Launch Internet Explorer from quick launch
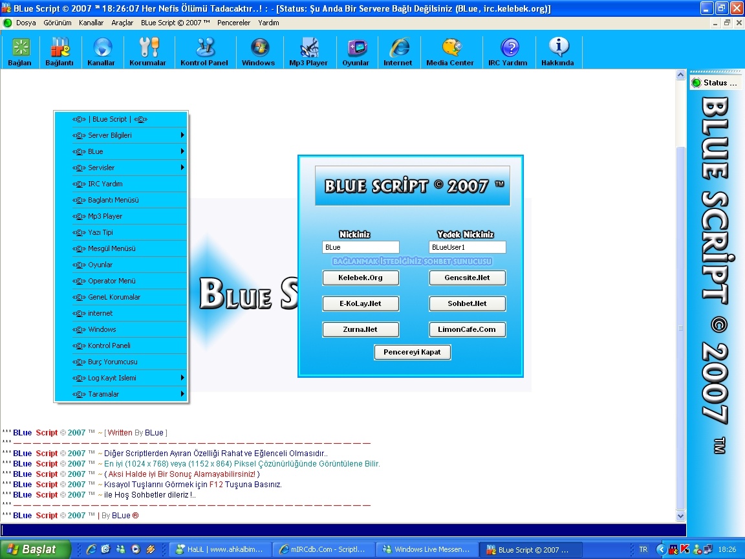This screenshot has height=559, width=745. pos(91,549)
